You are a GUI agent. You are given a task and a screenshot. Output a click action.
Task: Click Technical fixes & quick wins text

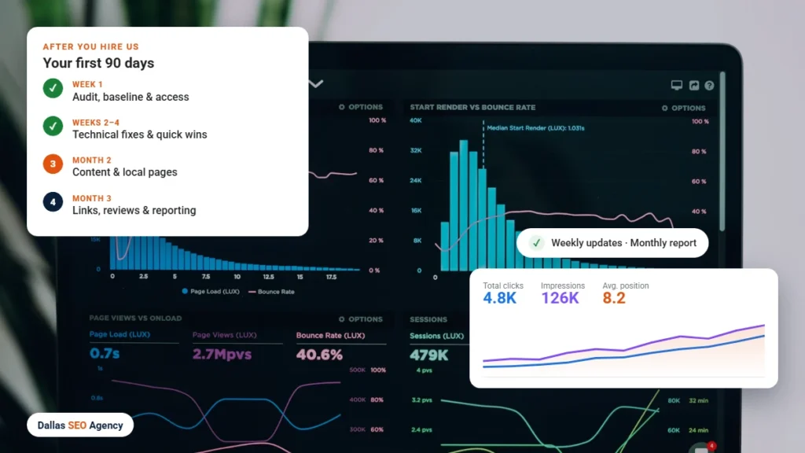pos(140,134)
